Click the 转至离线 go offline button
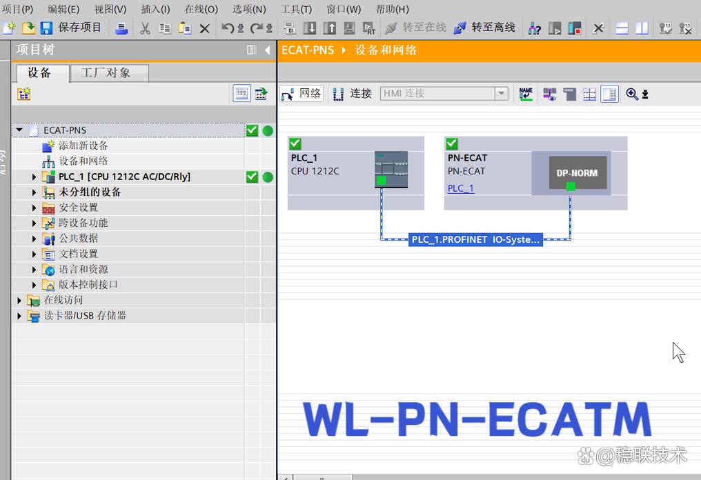701x480 pixels. tap(484, 28)
